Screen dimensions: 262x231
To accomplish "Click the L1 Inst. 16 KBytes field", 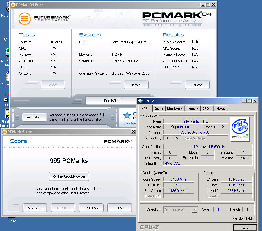I will [x=237, y=185].
